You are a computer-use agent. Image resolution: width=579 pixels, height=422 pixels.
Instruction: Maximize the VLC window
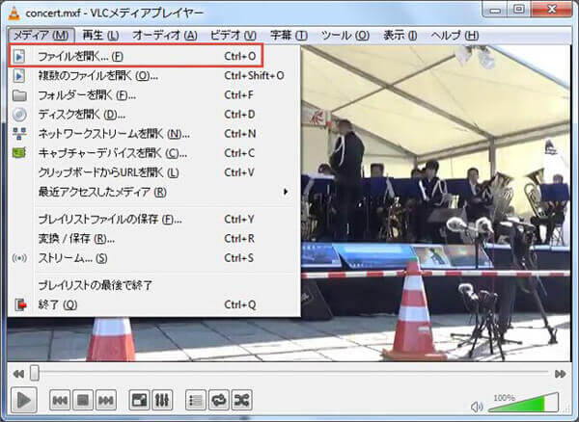(519, 10)
